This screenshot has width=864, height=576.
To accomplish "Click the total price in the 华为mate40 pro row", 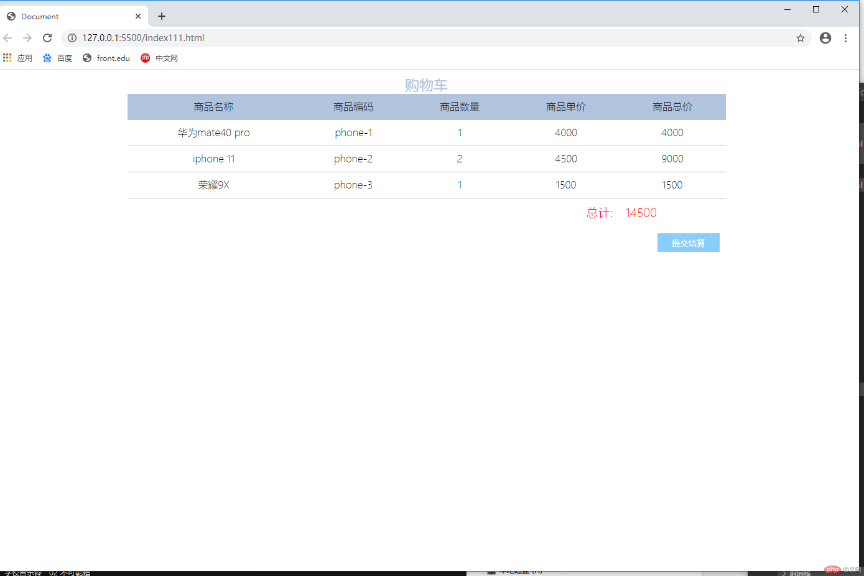I will pos(672,132).
